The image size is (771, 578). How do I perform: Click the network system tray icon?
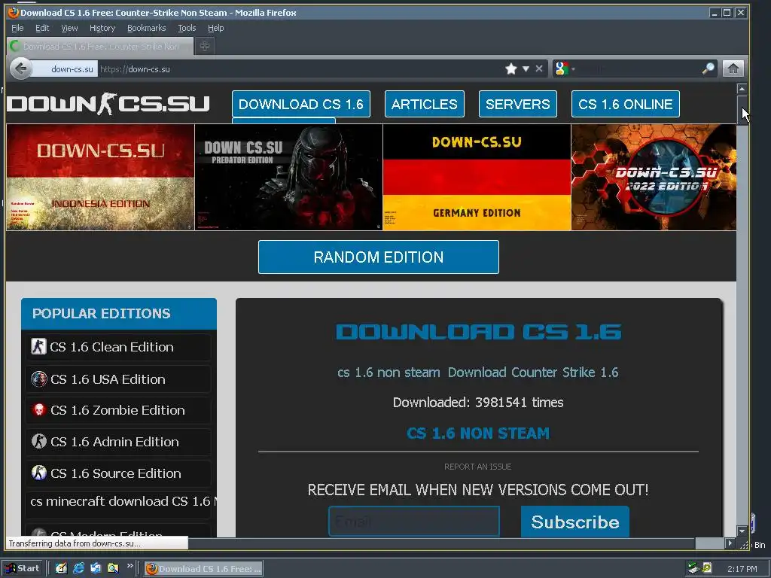tap(693, 568)
